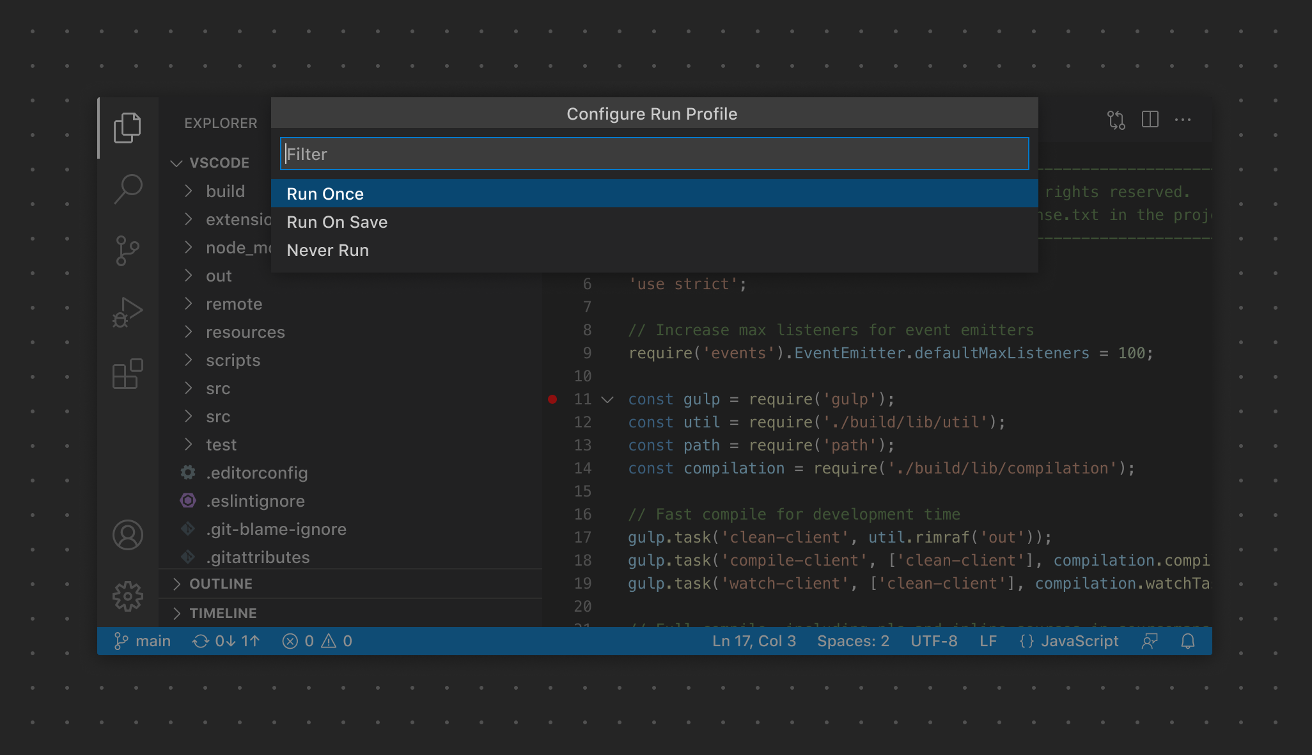Open the Source Control view icon
Screen dimensions: 1312x755
(x=127, y=250)
